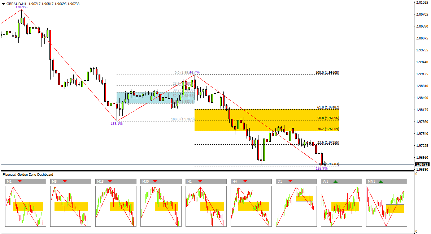Click the 170.9% swing label at chart top
The image size is (431, 234).
pos(21,7)
